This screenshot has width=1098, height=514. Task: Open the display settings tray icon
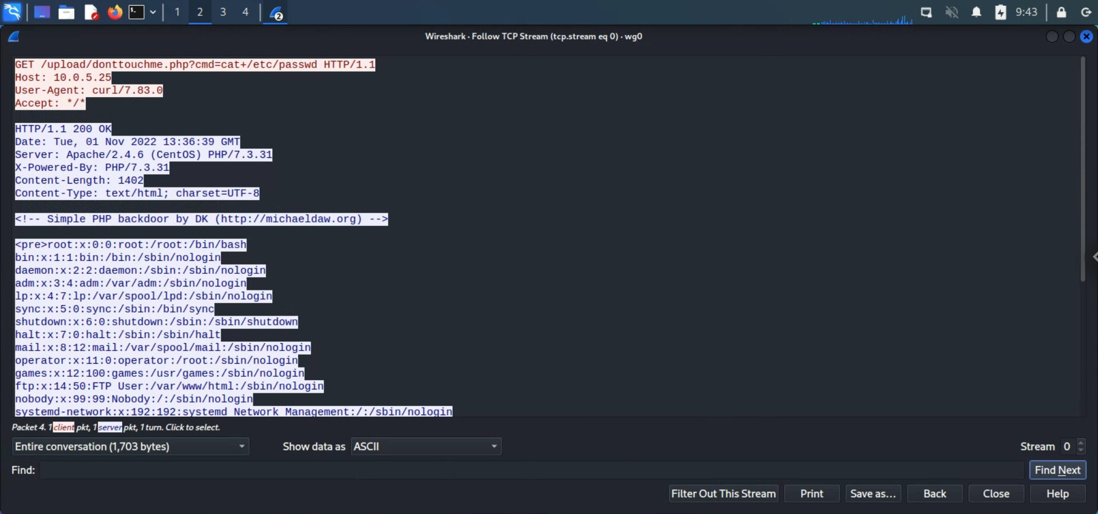(926, 12)
